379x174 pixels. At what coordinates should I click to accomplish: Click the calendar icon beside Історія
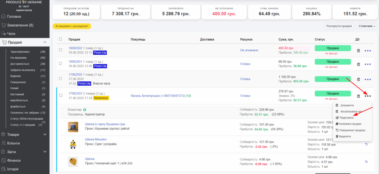click(3, 169)
